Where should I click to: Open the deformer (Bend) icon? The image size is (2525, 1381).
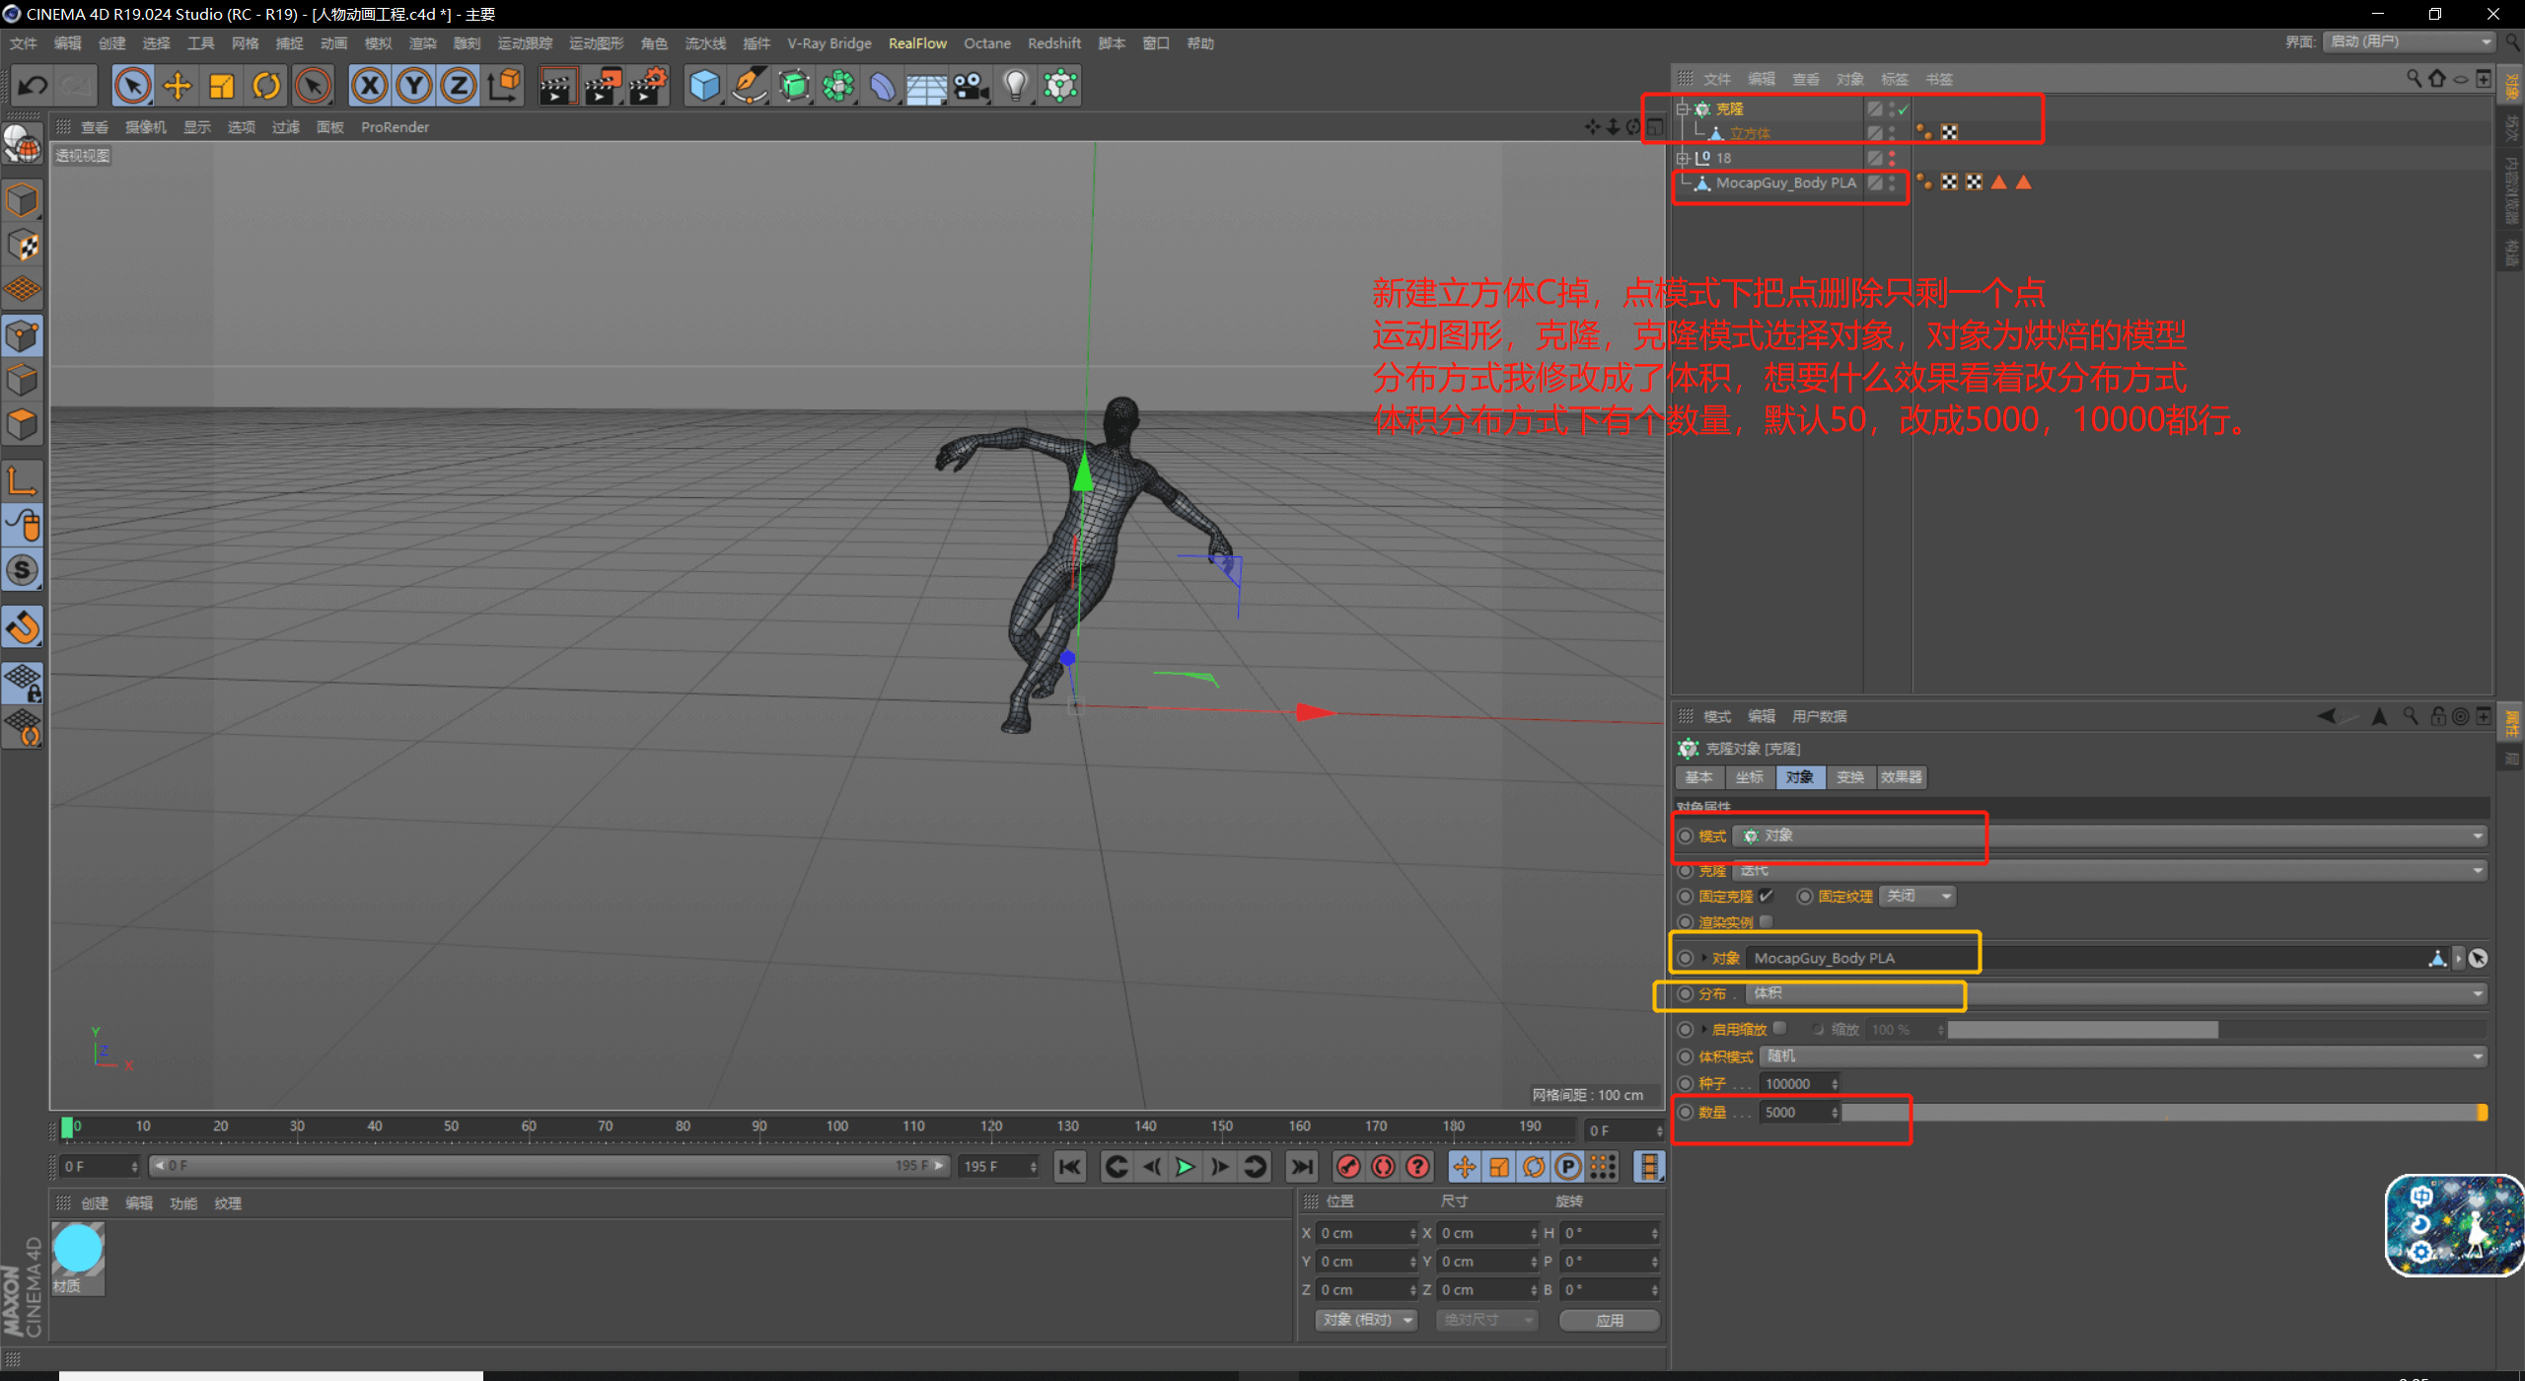883,86
